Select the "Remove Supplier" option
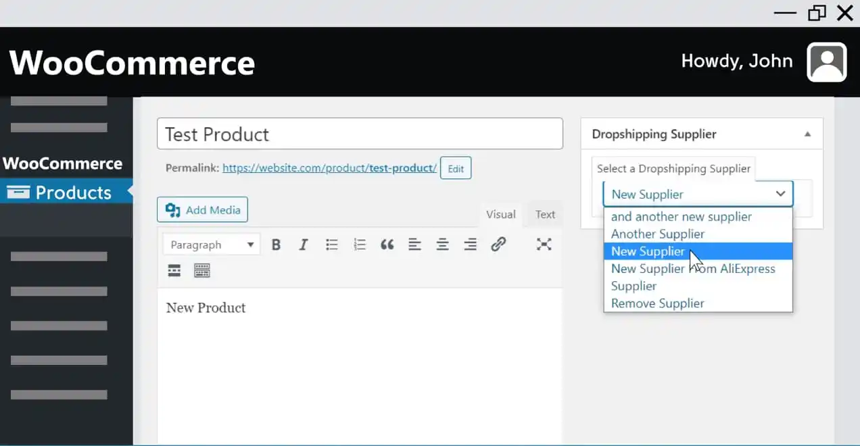 pos(657,303)
